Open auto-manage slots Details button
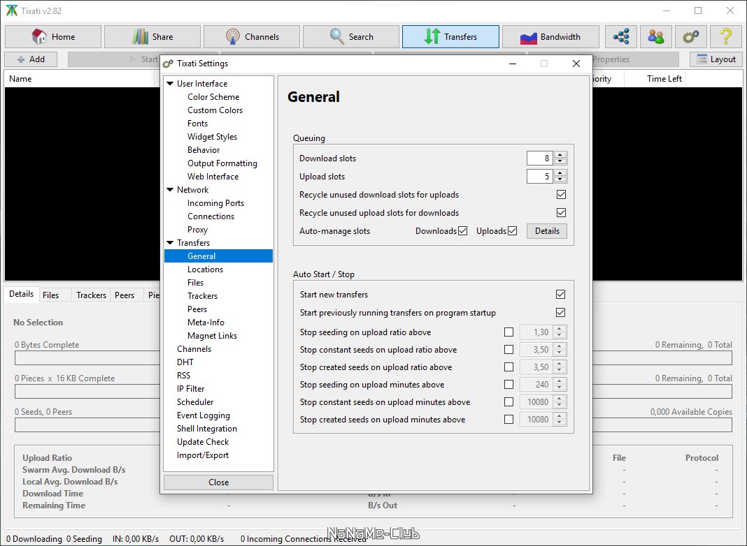Viewport: 747px width, 546px height. click(547, 230)
